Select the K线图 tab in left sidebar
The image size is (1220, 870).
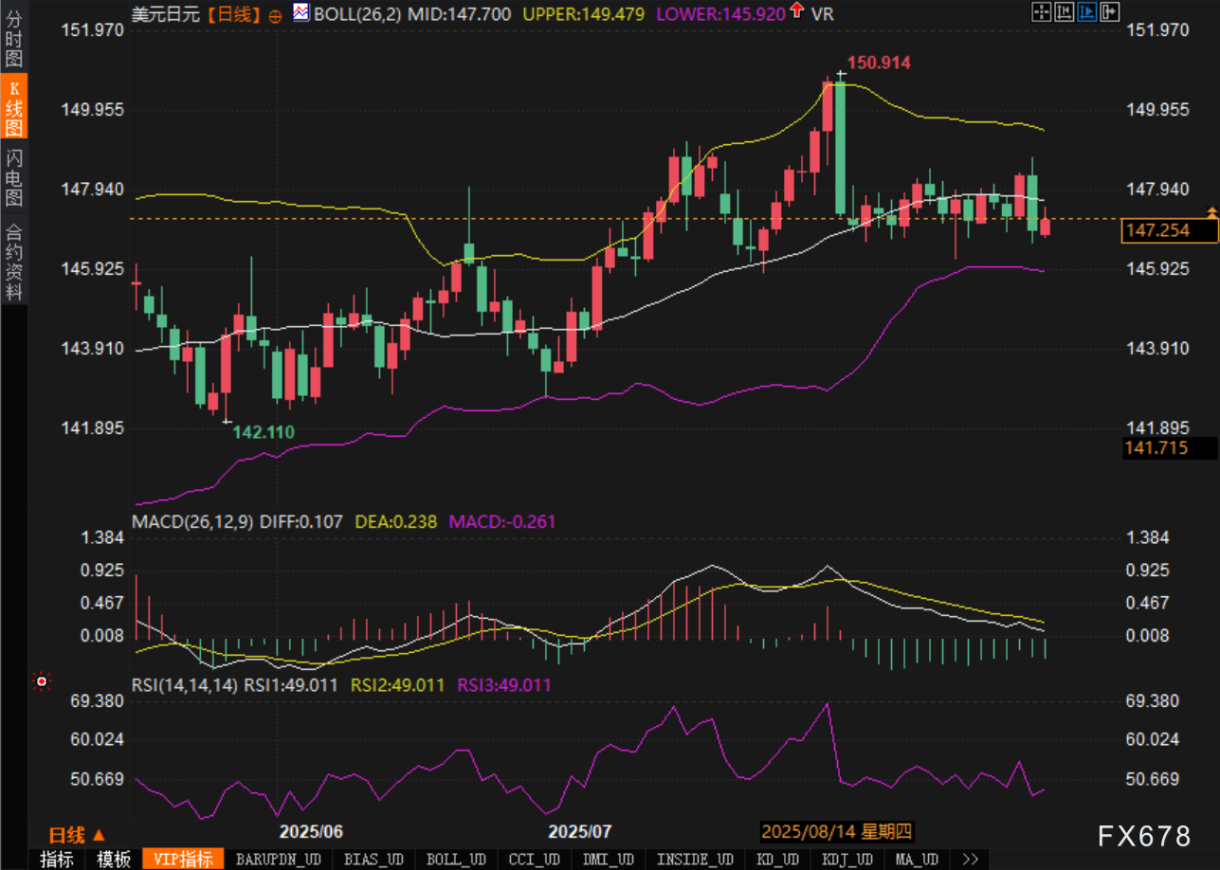click(13, 109)
